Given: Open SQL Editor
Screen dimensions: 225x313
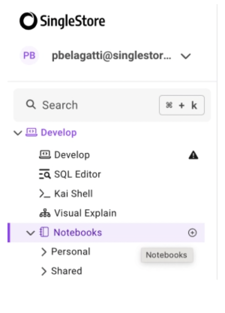Looking at the screenshot, I should pos(77,174).
